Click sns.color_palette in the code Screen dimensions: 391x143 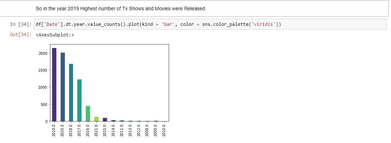[x=226, y=24]
